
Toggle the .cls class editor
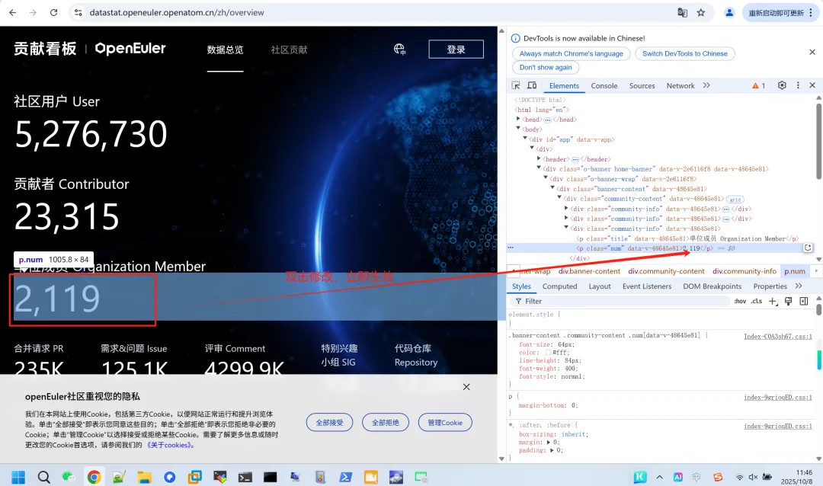(757, 302)
